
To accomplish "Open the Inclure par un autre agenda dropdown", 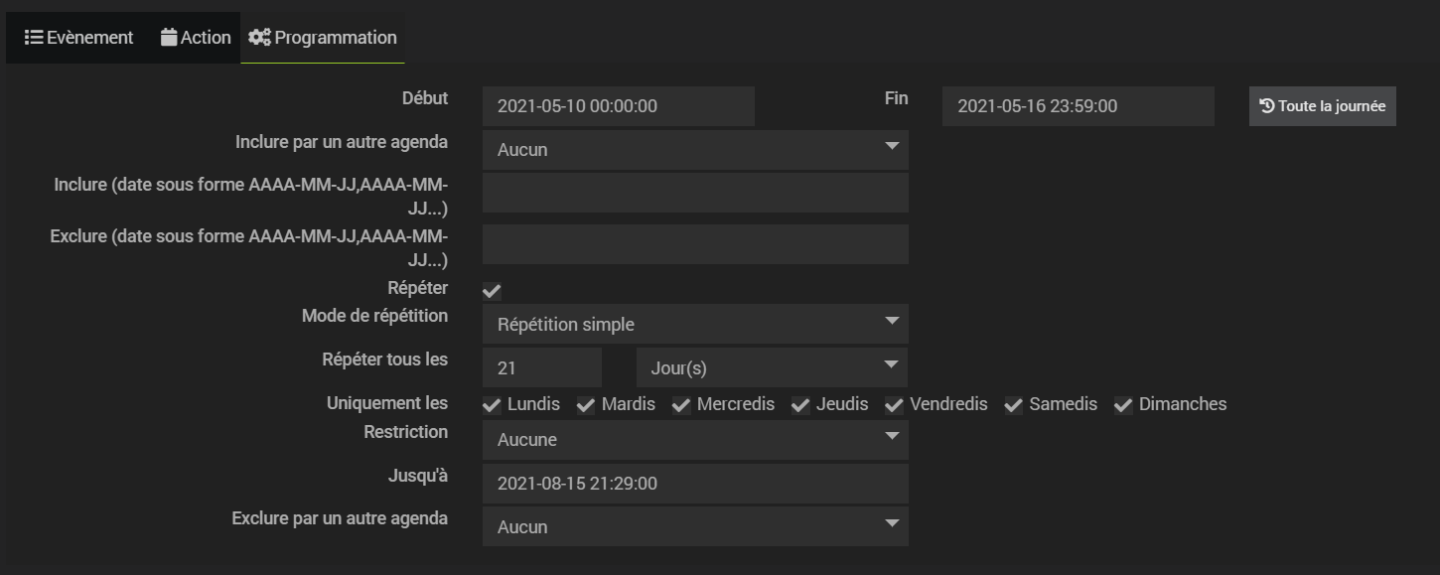I will tap(695, 150).
